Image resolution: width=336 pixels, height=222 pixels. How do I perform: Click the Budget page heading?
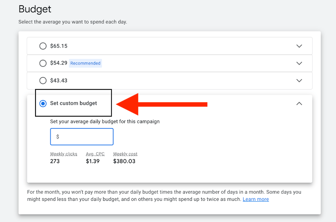[x=35, y=9]
